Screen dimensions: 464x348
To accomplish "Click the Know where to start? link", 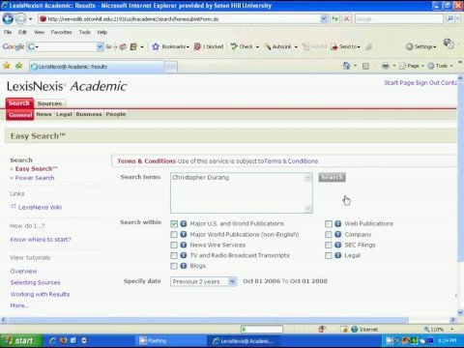I will [x=41, y=240].
